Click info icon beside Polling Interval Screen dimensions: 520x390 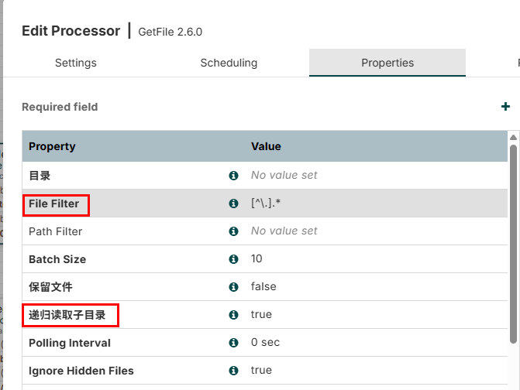click(233, 343)
